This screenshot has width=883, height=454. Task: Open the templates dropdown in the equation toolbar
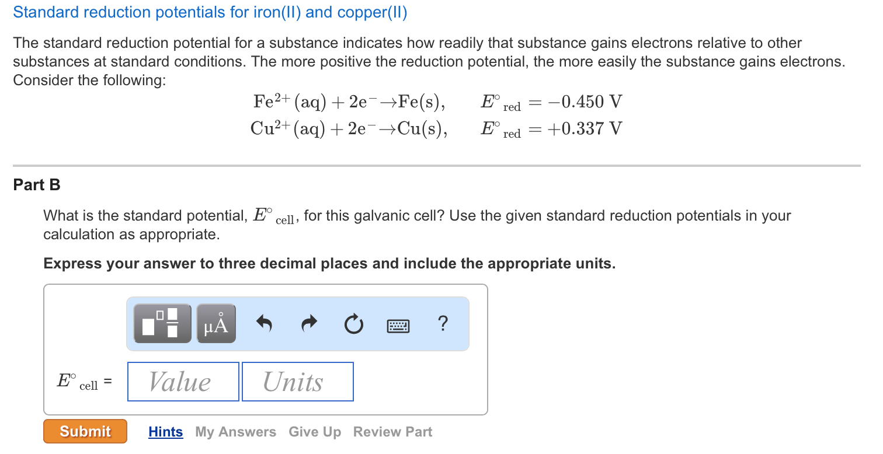click(162, 322)
